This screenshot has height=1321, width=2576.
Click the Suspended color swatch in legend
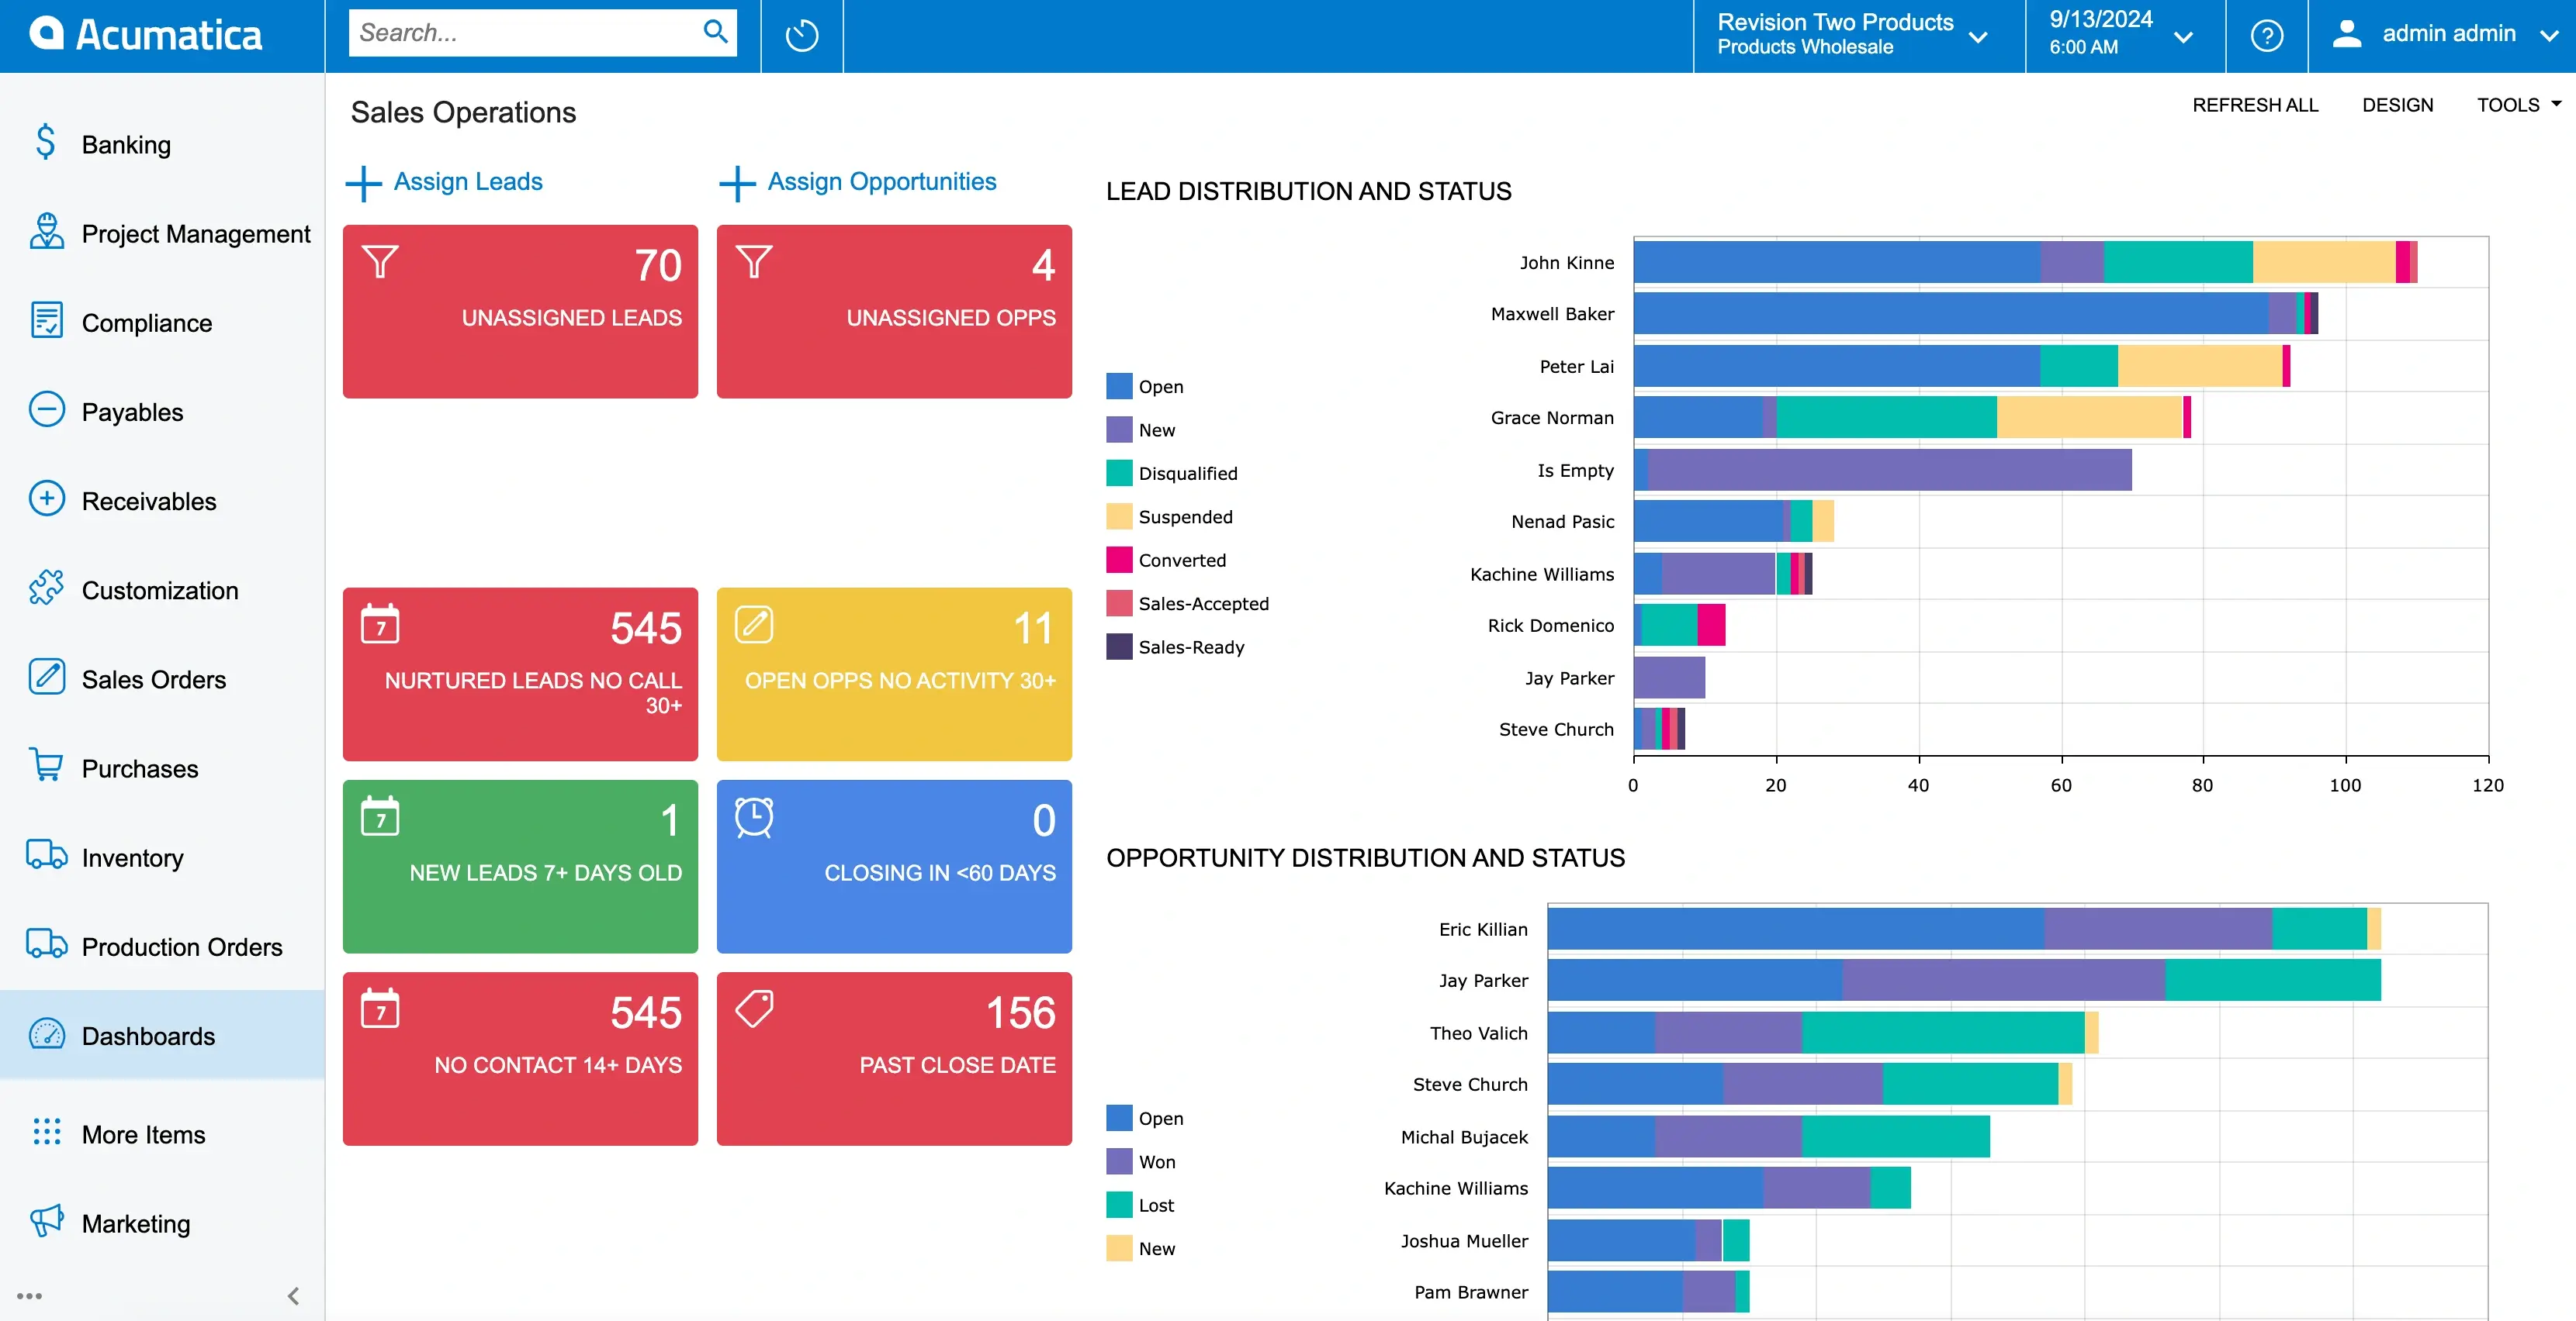1119,516
